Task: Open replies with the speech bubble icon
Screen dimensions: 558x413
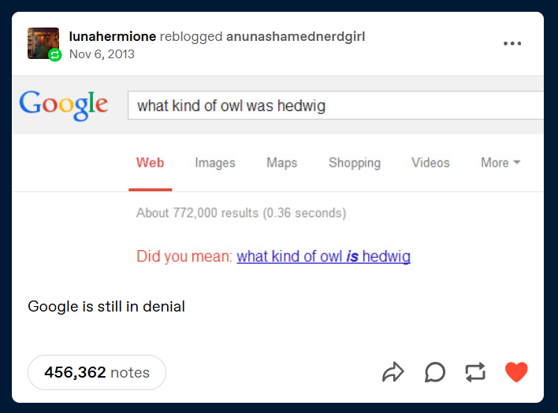Action: [x=434, y=372]
